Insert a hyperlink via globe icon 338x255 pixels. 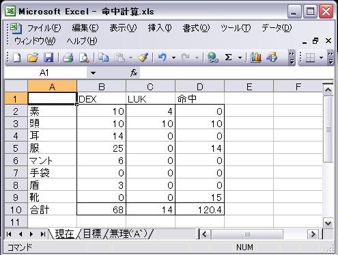point(213,57)
